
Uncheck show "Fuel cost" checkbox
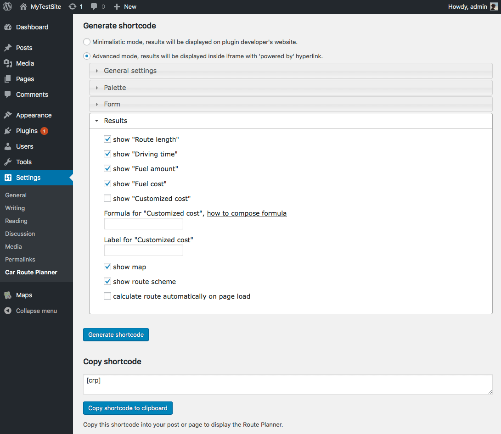tap(107, 184)
